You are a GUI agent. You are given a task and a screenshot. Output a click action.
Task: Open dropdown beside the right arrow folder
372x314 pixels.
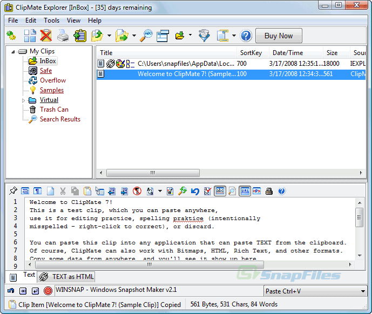tap(134, 36)
